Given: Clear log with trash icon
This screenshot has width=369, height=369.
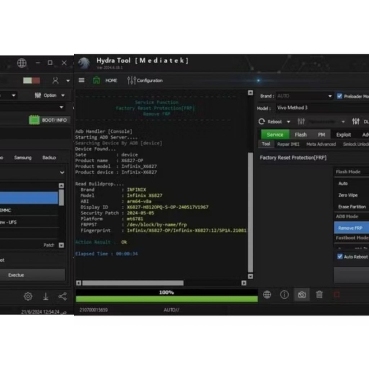Looking at the screenshot, I should 319,294.
